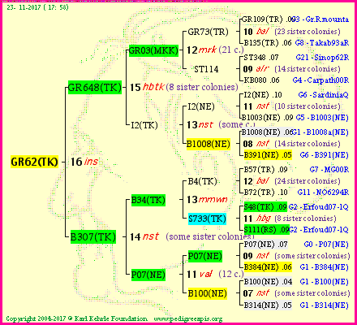Click the B135(TR) .06 entry
357x325 pixels.
268,43
